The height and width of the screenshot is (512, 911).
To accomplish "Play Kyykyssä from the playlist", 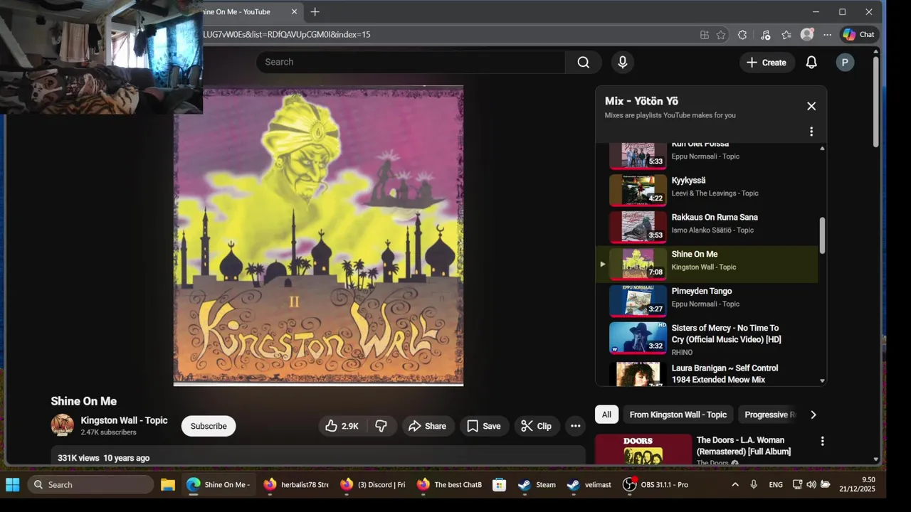I will [707, 190].
